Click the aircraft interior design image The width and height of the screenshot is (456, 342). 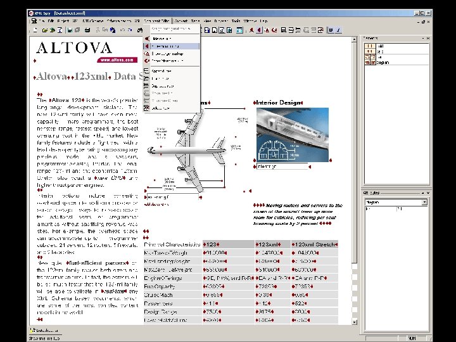tap(293, 134)
